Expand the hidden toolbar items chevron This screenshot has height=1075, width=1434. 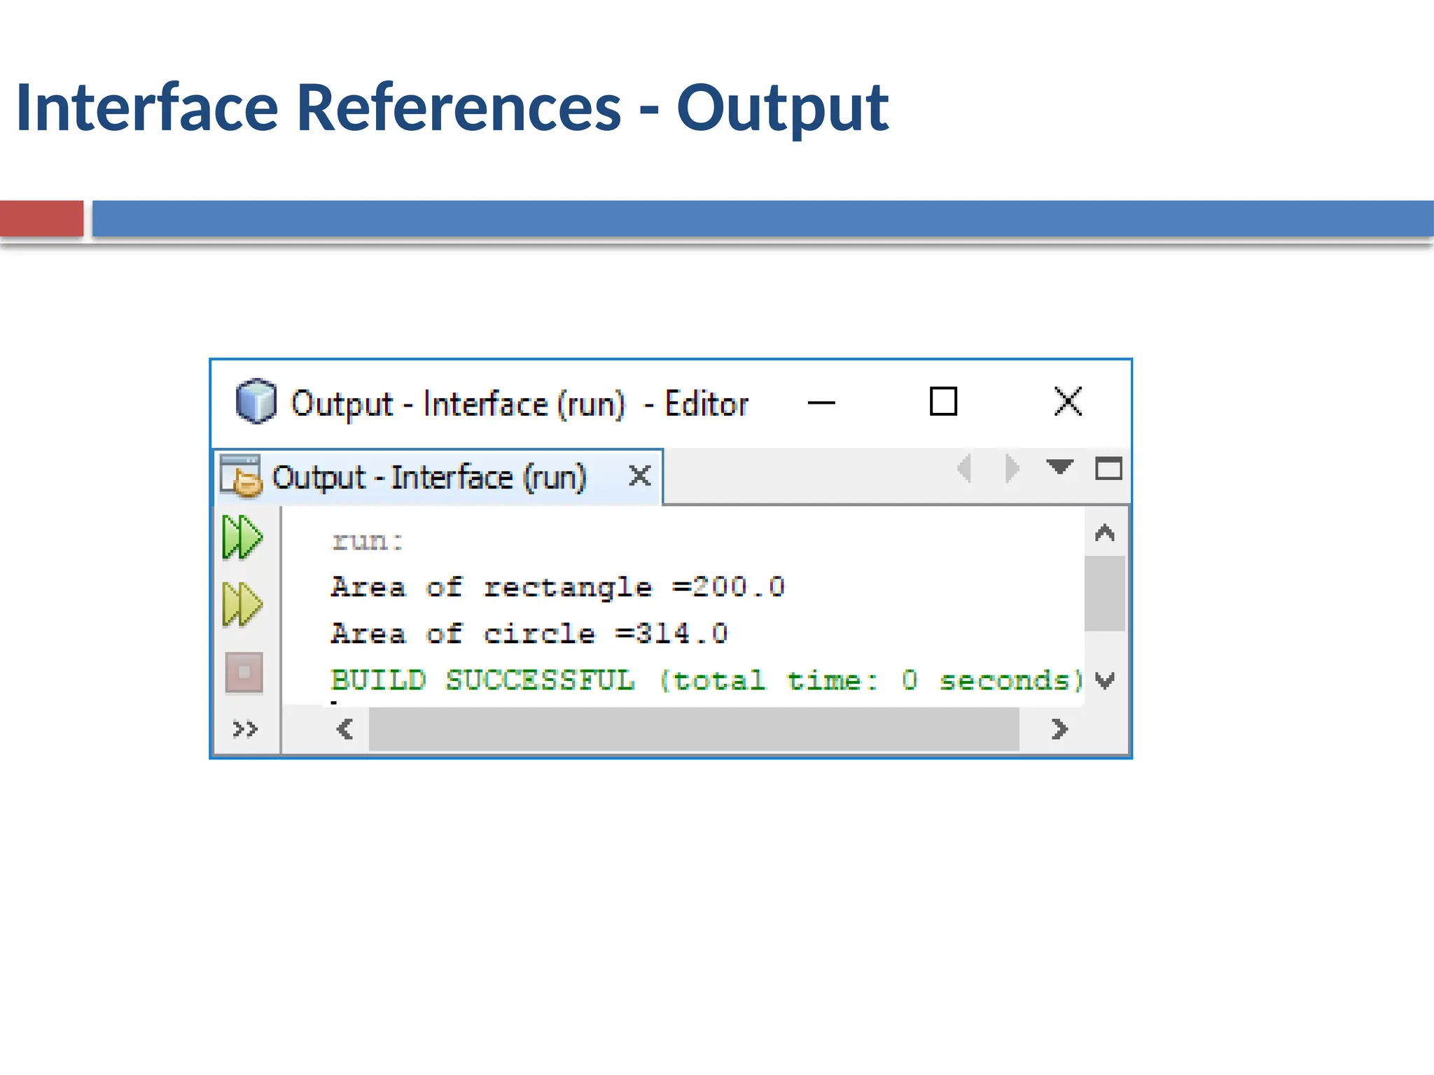pos(245,729)
